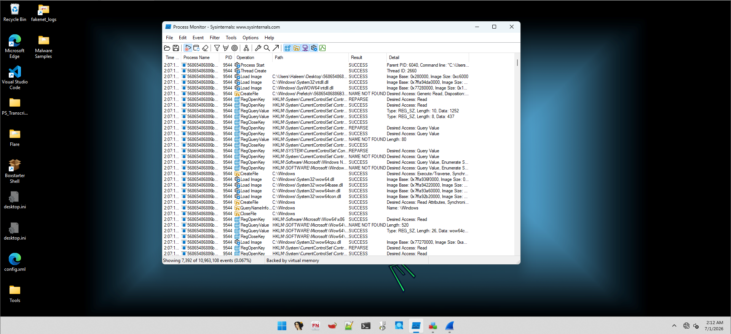This screenshot has height=334, width=731.
Task: Toggle the Capture events button
Action: [x=188, y=48]
